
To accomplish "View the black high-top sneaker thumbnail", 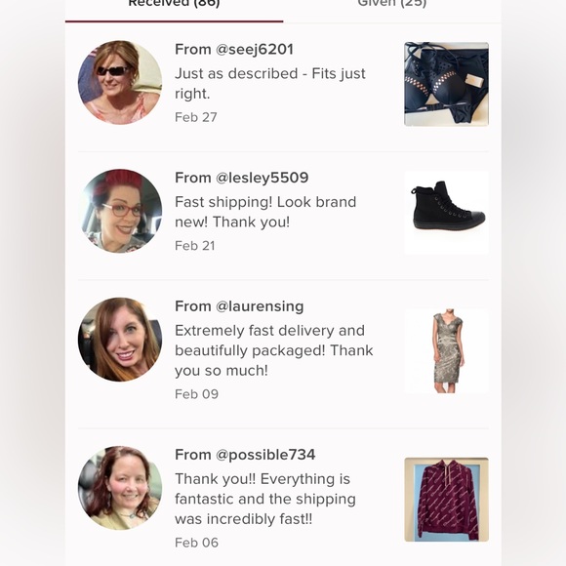I will coord(447,213).
